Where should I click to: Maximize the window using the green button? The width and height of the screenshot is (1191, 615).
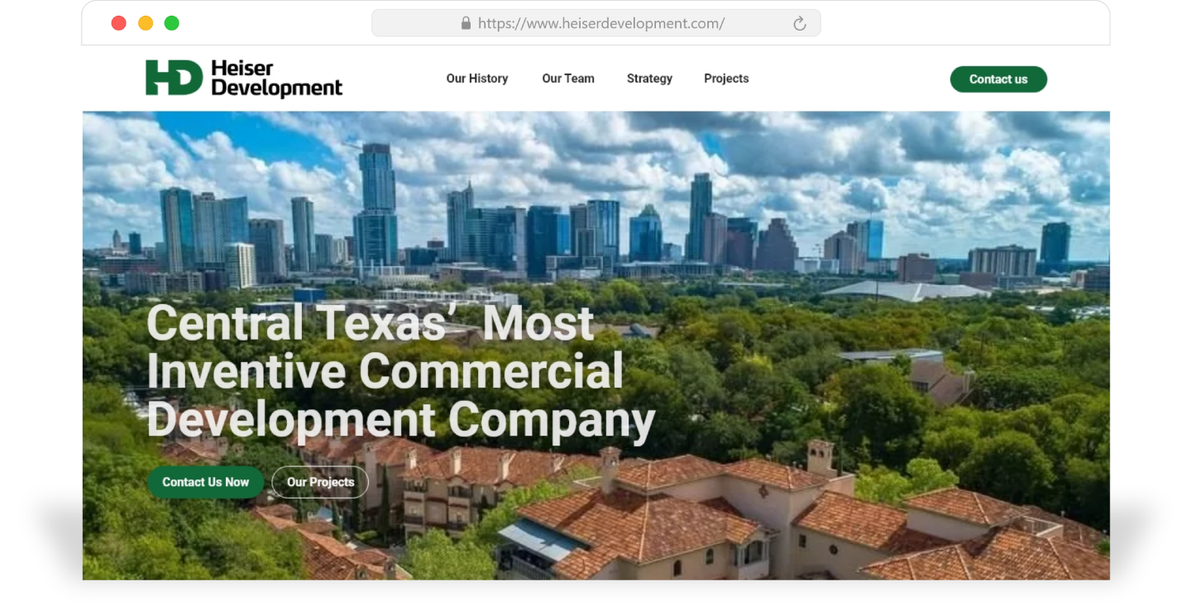click(172, 23)
